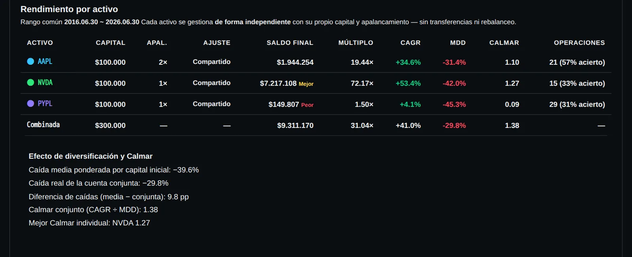Click NVDA multiple 72.17×
The height and width of the screenshot is (257, 632).
pyautogui.click(x=362, y=83)
